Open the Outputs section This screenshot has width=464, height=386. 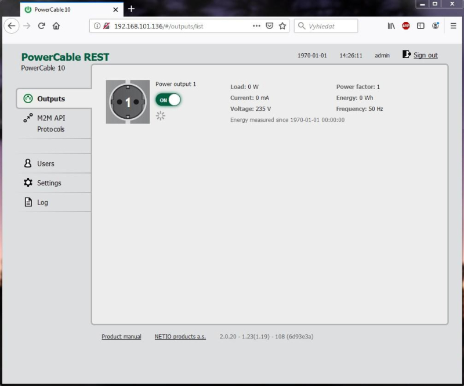pos(51,99)
